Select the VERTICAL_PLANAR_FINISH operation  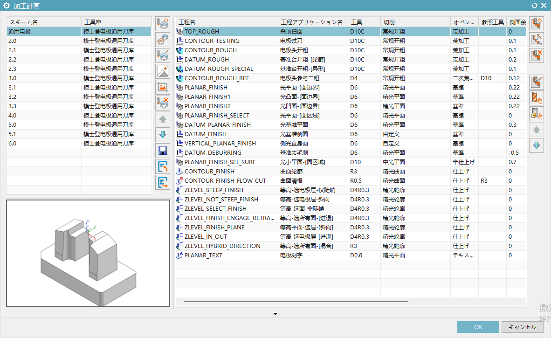(x=351, y=143)
